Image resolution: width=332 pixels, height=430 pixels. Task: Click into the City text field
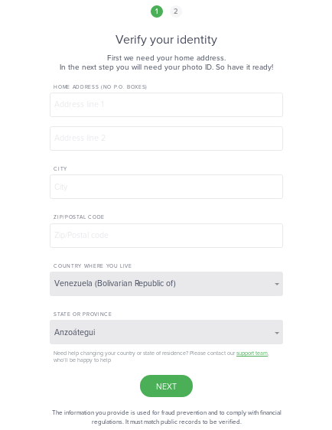click(166, 187)
